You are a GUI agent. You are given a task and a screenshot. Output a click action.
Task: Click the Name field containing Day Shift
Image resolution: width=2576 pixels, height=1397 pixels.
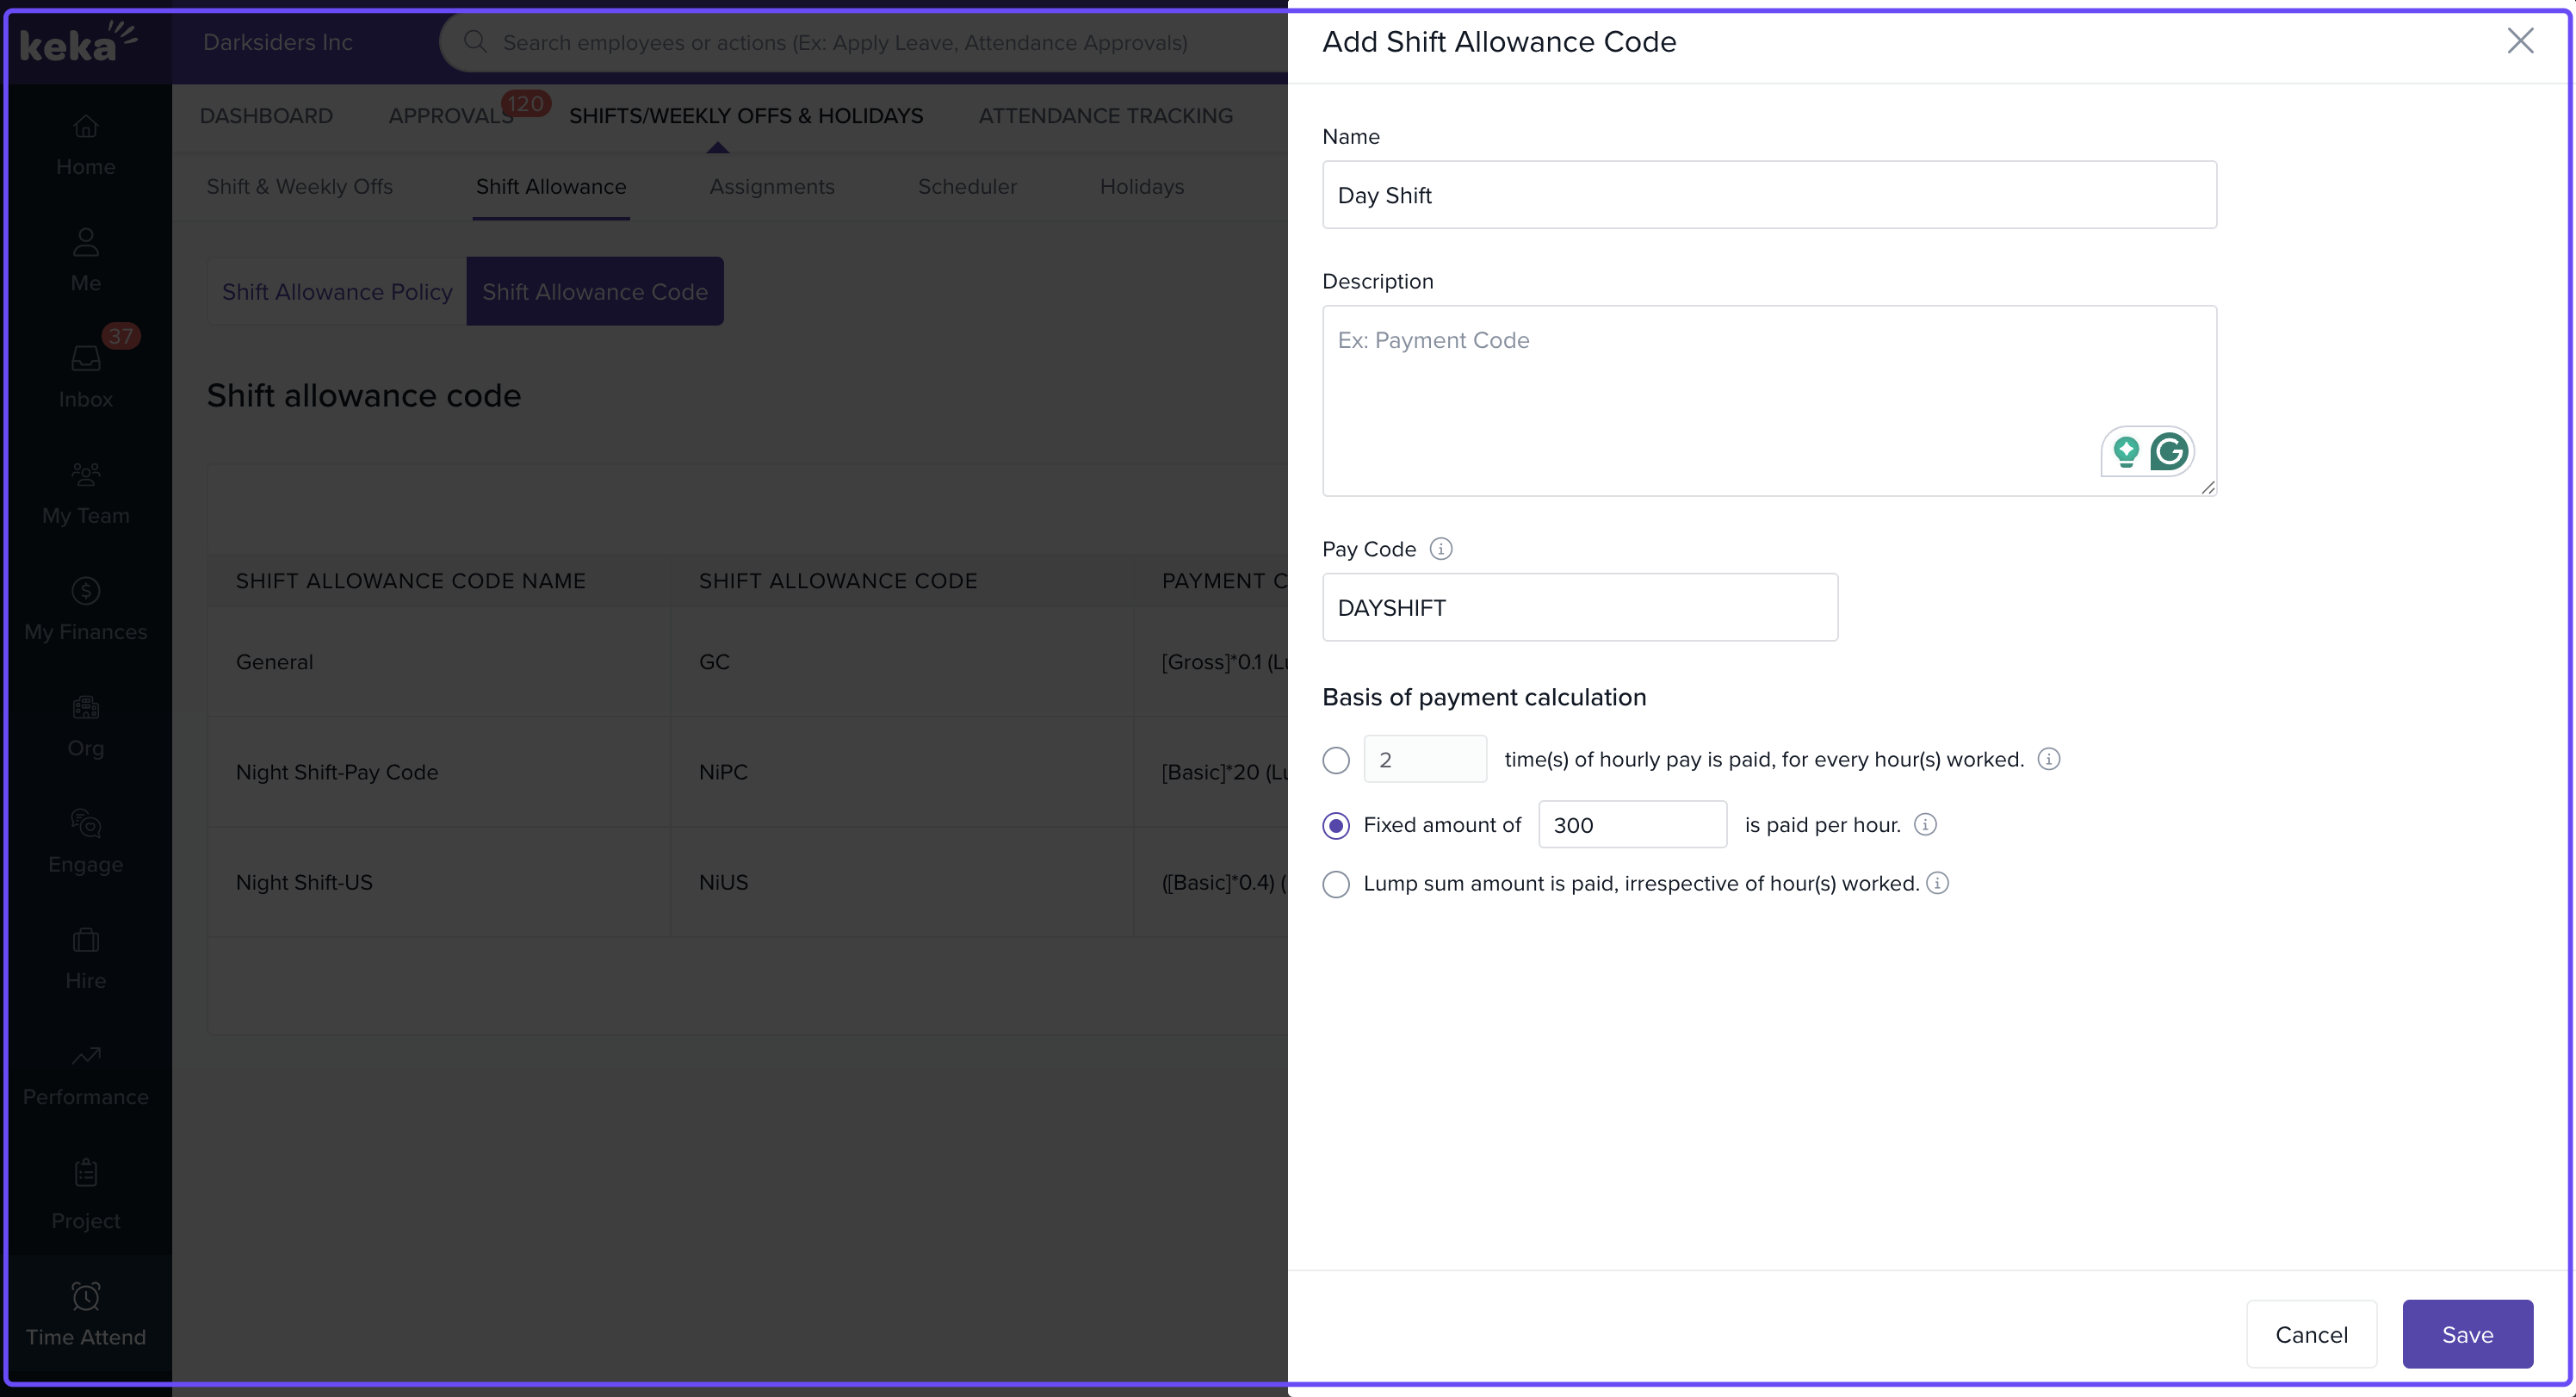tap(1770, 194)
